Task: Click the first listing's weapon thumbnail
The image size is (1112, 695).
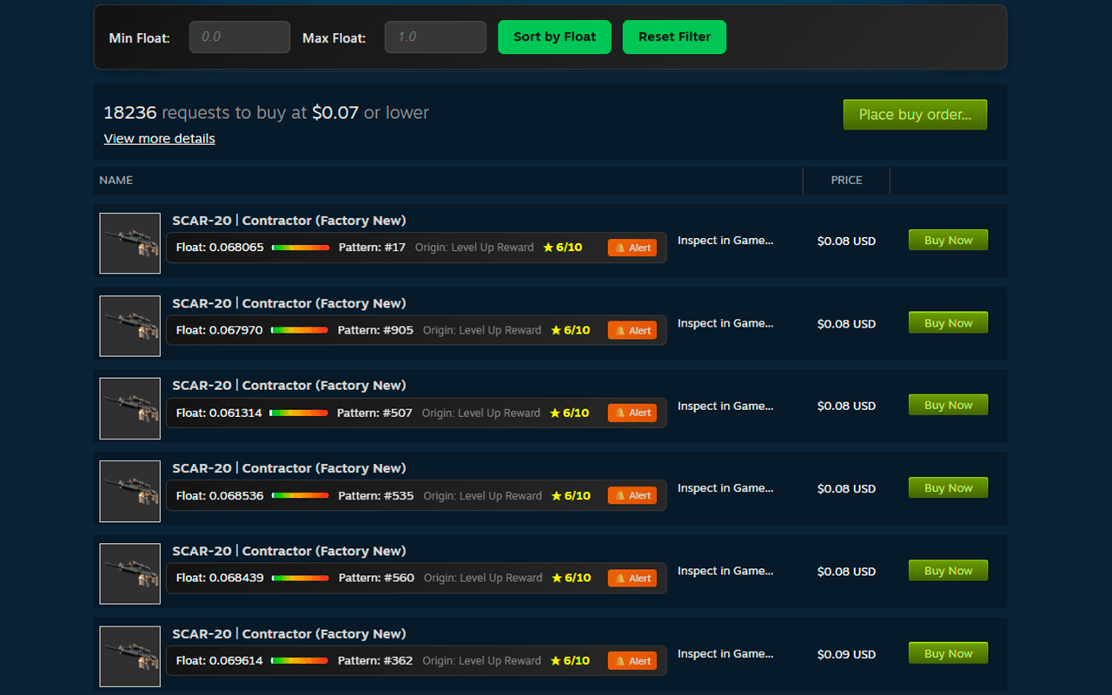Action: click(x=129, y=243)
